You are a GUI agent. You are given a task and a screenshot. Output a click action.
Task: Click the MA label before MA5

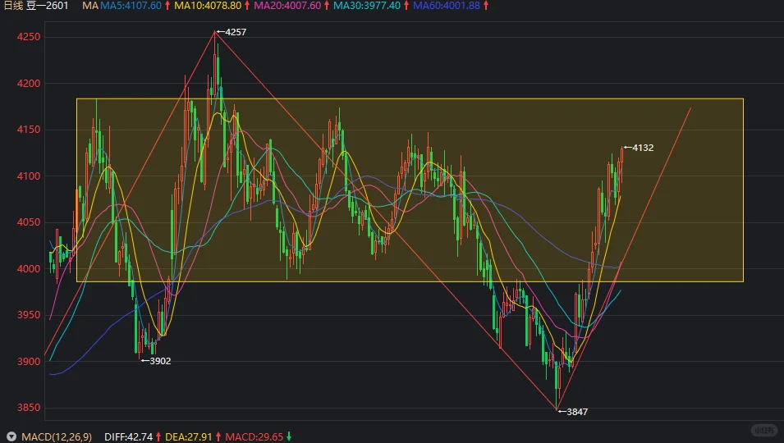click(90, 6)
